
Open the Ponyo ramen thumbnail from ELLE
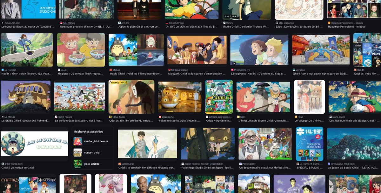[81, 50]
